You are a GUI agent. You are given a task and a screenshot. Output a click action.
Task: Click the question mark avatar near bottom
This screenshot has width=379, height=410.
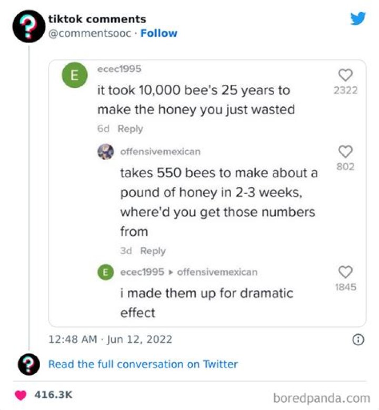click(29, 364)
